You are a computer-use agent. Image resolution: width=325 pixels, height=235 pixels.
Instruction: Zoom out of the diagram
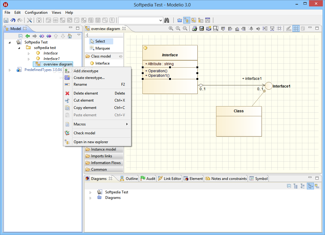click(x=185, y=28)
